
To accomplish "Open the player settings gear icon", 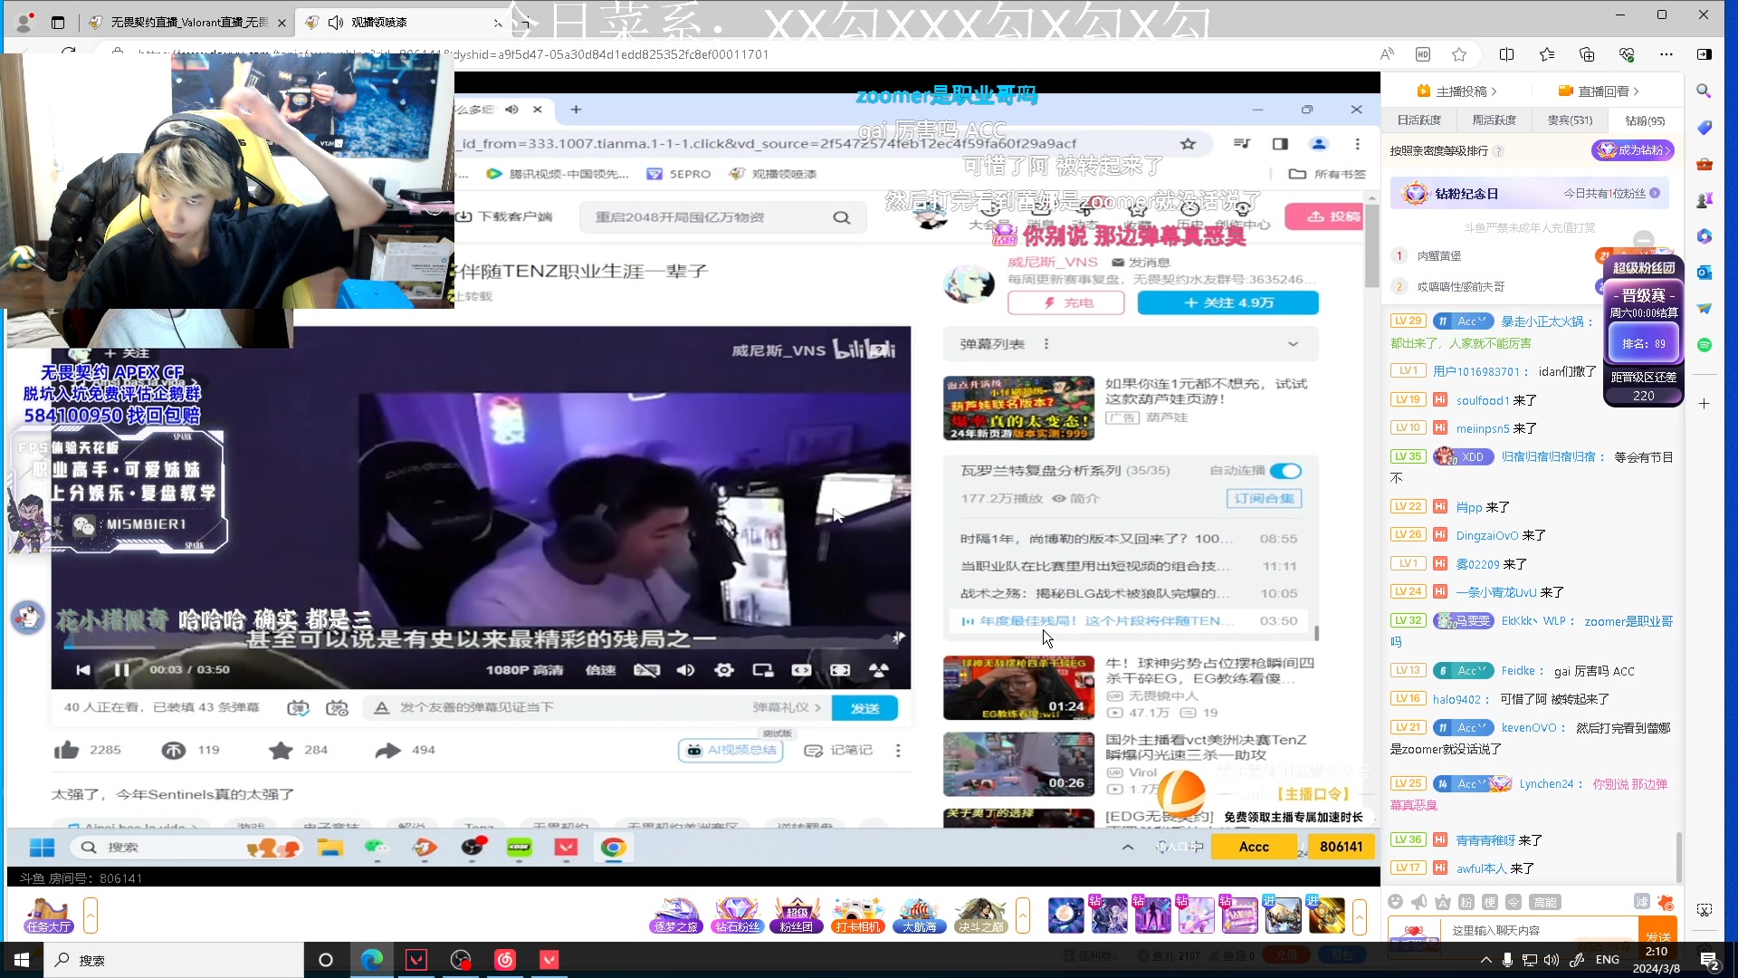I will 724,670.
